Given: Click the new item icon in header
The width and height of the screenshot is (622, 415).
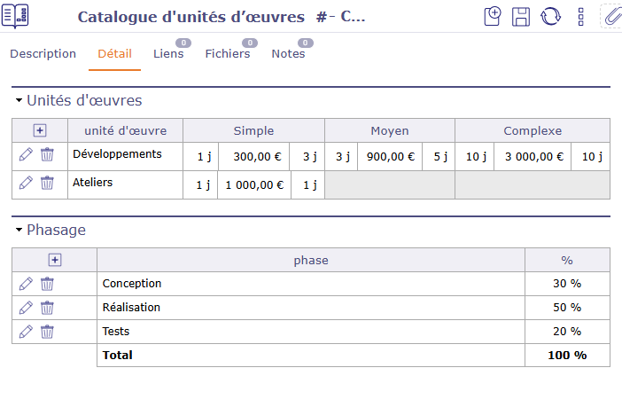Looking at the screenshot, I should click(x=493, y=17).
